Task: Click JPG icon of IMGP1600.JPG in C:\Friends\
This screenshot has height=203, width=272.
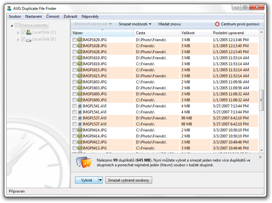Action: pos(80,100)
